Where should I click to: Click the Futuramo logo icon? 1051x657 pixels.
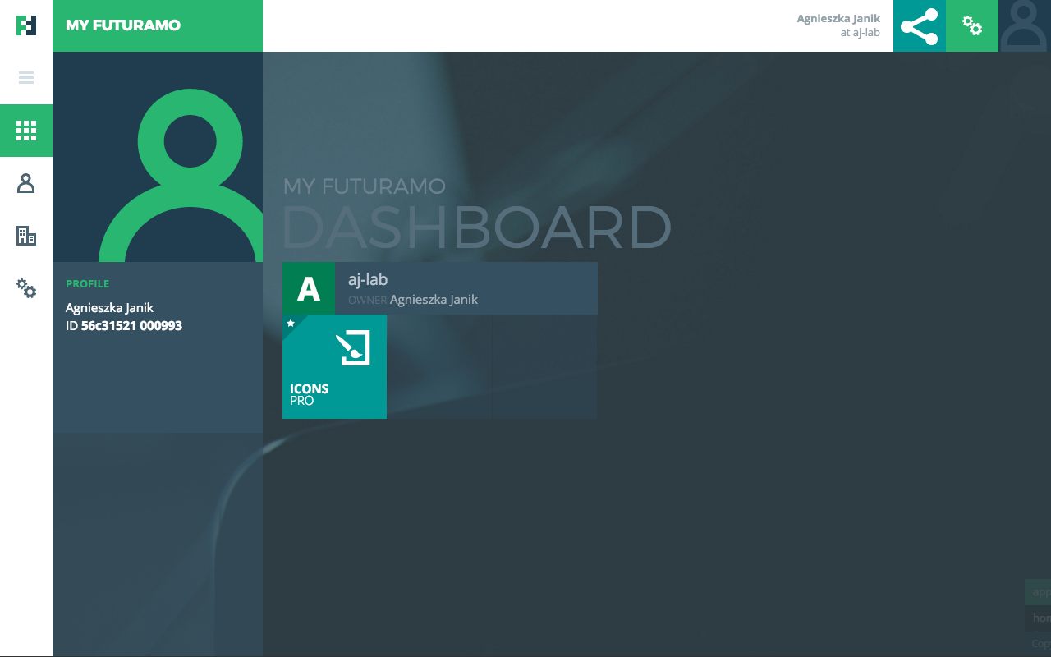[x=26, y=25]
